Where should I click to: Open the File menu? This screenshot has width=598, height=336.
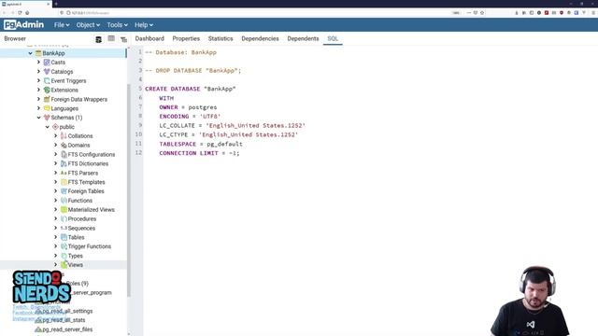click(x=62, y=25)
